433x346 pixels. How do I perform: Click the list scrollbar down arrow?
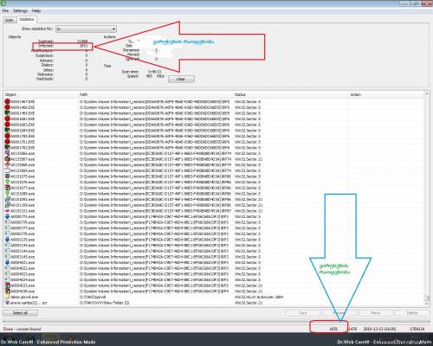click(427, 304)
